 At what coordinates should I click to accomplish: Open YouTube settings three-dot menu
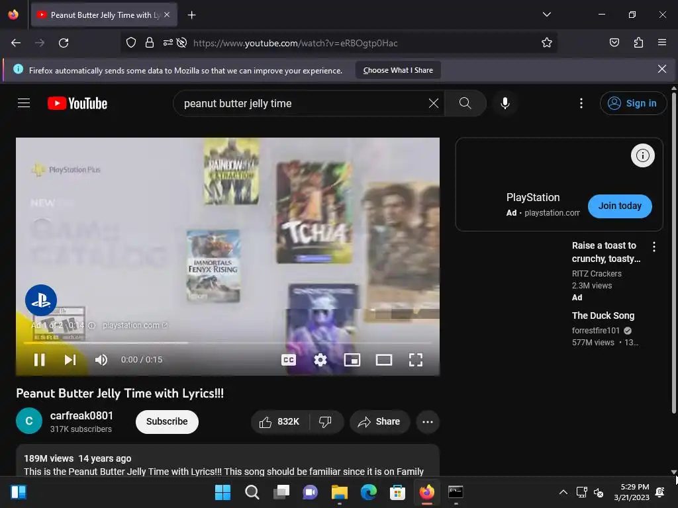click(581, 103)
